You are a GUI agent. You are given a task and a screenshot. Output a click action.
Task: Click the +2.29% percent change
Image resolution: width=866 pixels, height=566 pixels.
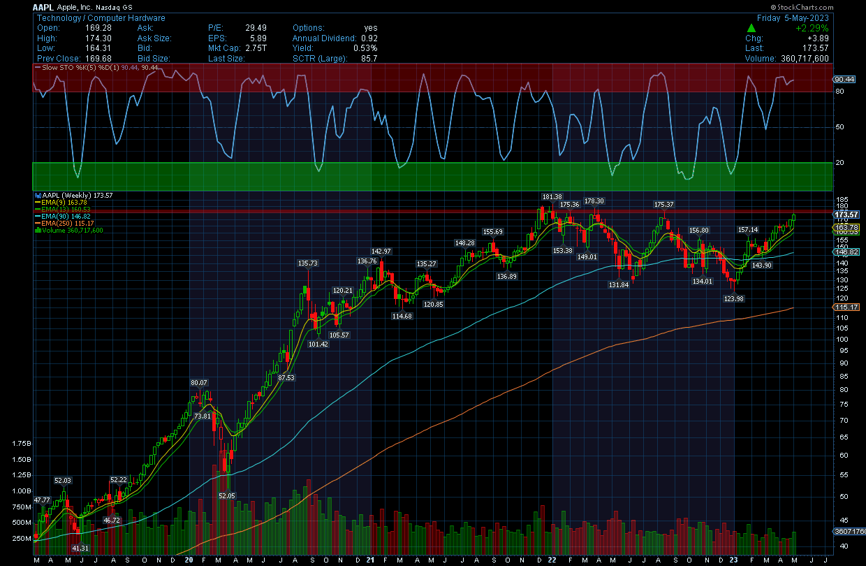pyautogui.click(x=812, y=28)
